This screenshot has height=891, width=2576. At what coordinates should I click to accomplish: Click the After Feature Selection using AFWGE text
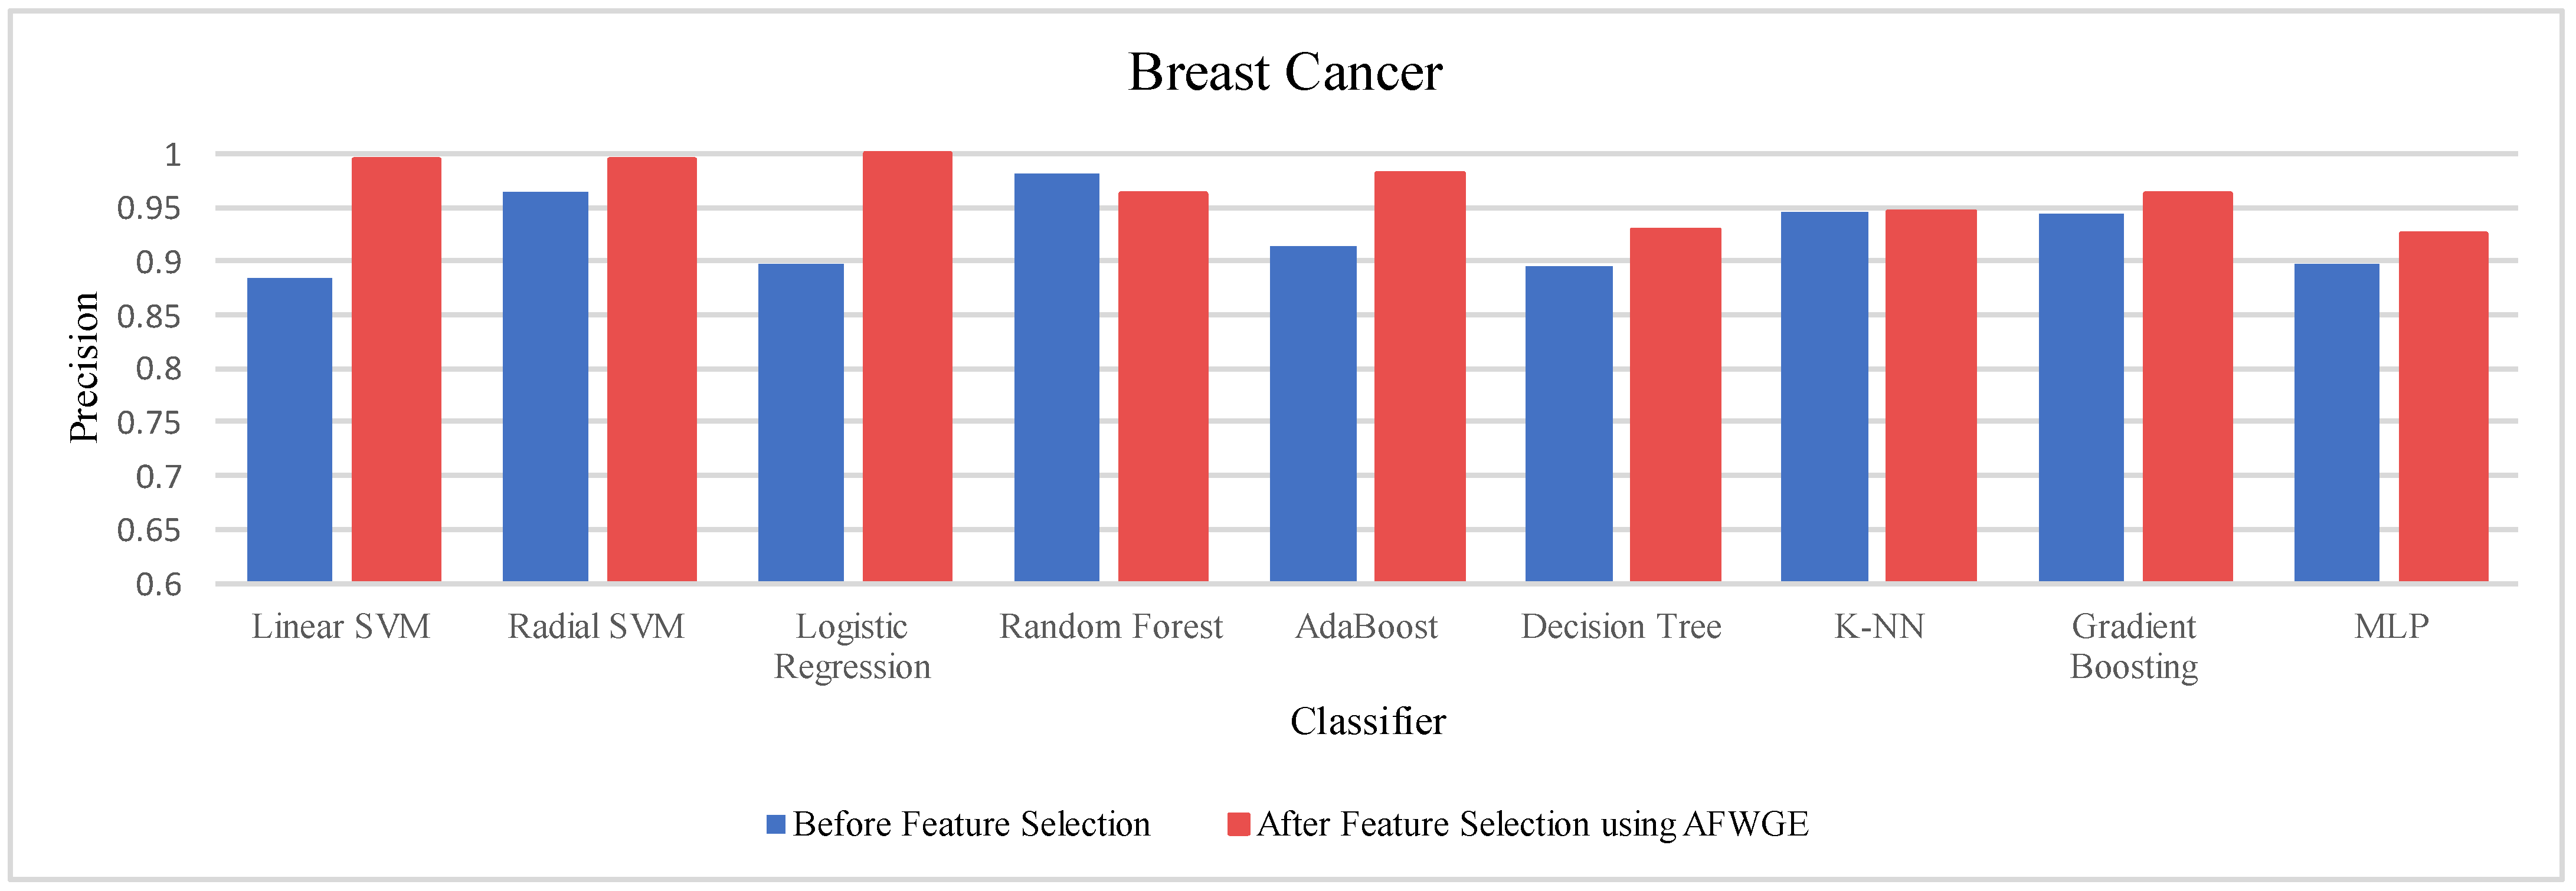coord(1532,824)
